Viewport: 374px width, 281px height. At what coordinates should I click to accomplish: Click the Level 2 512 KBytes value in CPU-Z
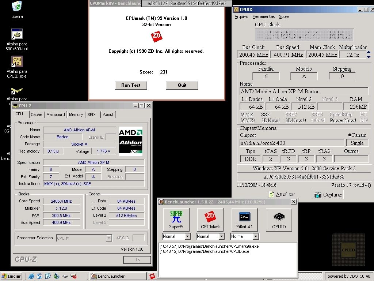tap(126, 216)
